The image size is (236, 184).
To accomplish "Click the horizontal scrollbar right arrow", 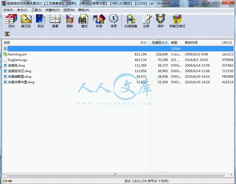I will tap(231, 174).
